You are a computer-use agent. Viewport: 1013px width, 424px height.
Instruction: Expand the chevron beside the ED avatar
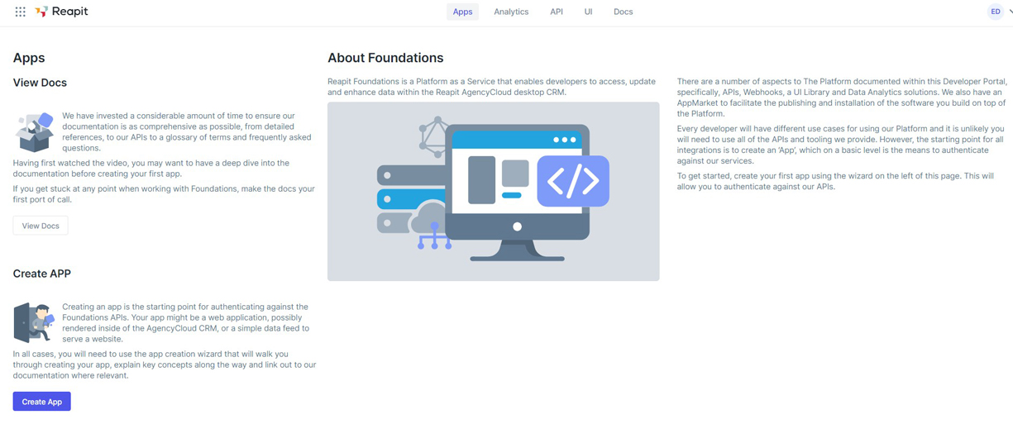(x=1010, y=12)
